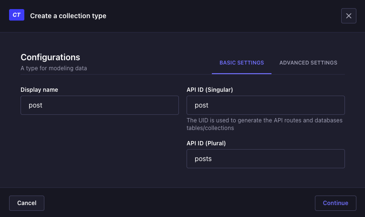Image resolution: width=365 pixels, height=217 pixels.
Task: Click the API ID (Plural) label
Action: 206,143
